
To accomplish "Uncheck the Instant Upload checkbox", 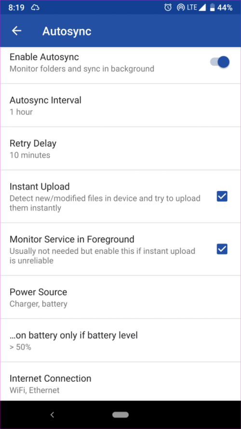I will point(222,196).
